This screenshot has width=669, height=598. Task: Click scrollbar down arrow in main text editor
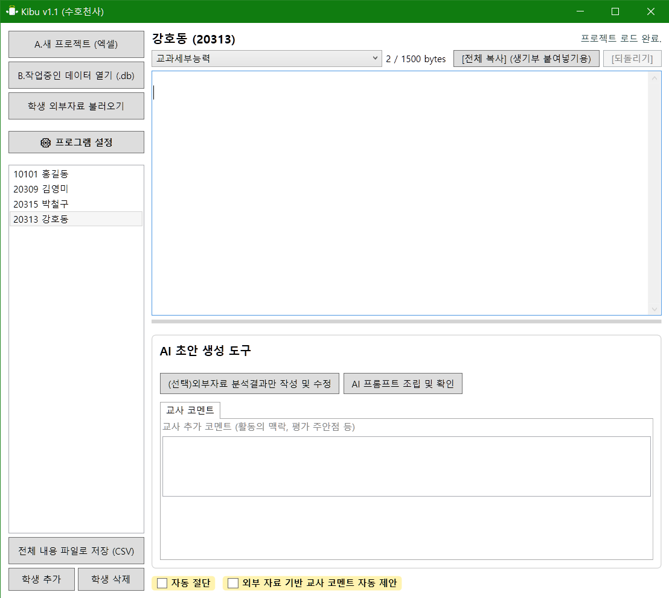pyautogui.click(x=655, y=308)
